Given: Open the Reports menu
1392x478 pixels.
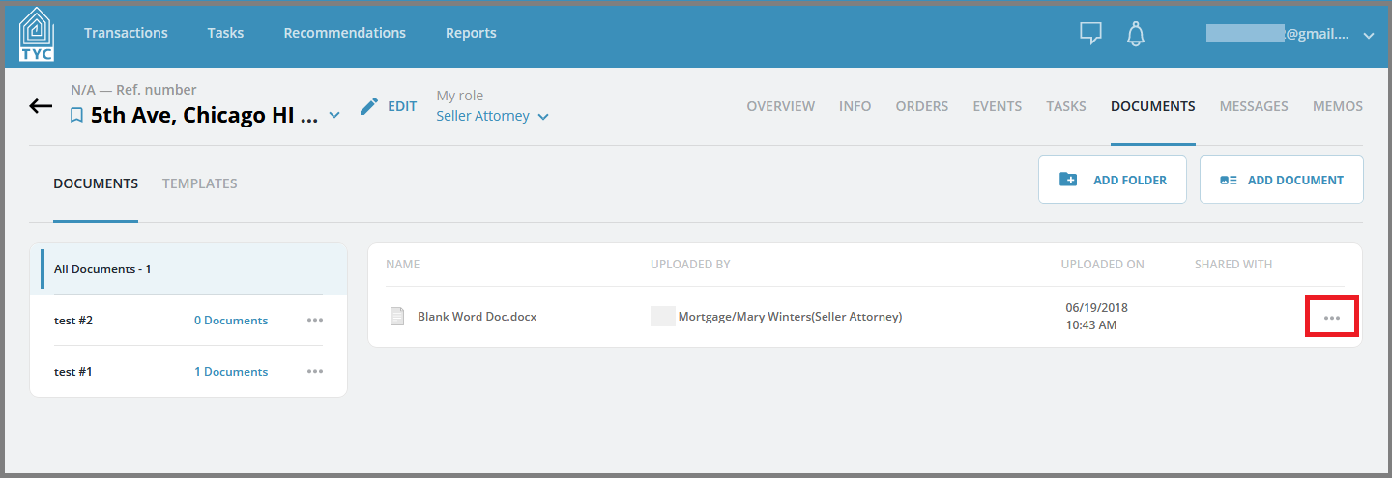Looking at the screenshot, I should pyautogui.click(x=471, y=33).
